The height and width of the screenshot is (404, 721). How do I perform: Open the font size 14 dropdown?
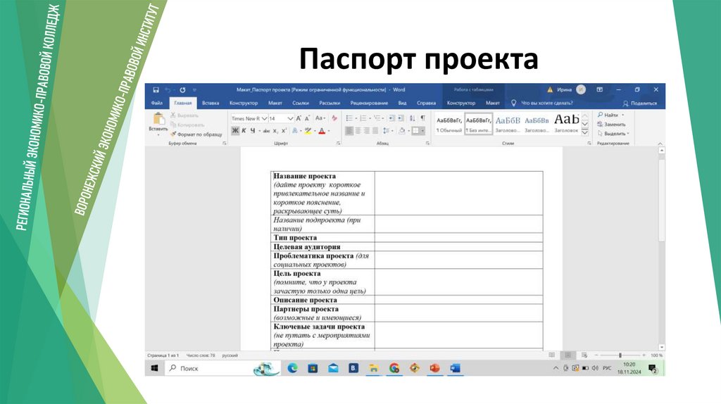[x=291, y=118]
